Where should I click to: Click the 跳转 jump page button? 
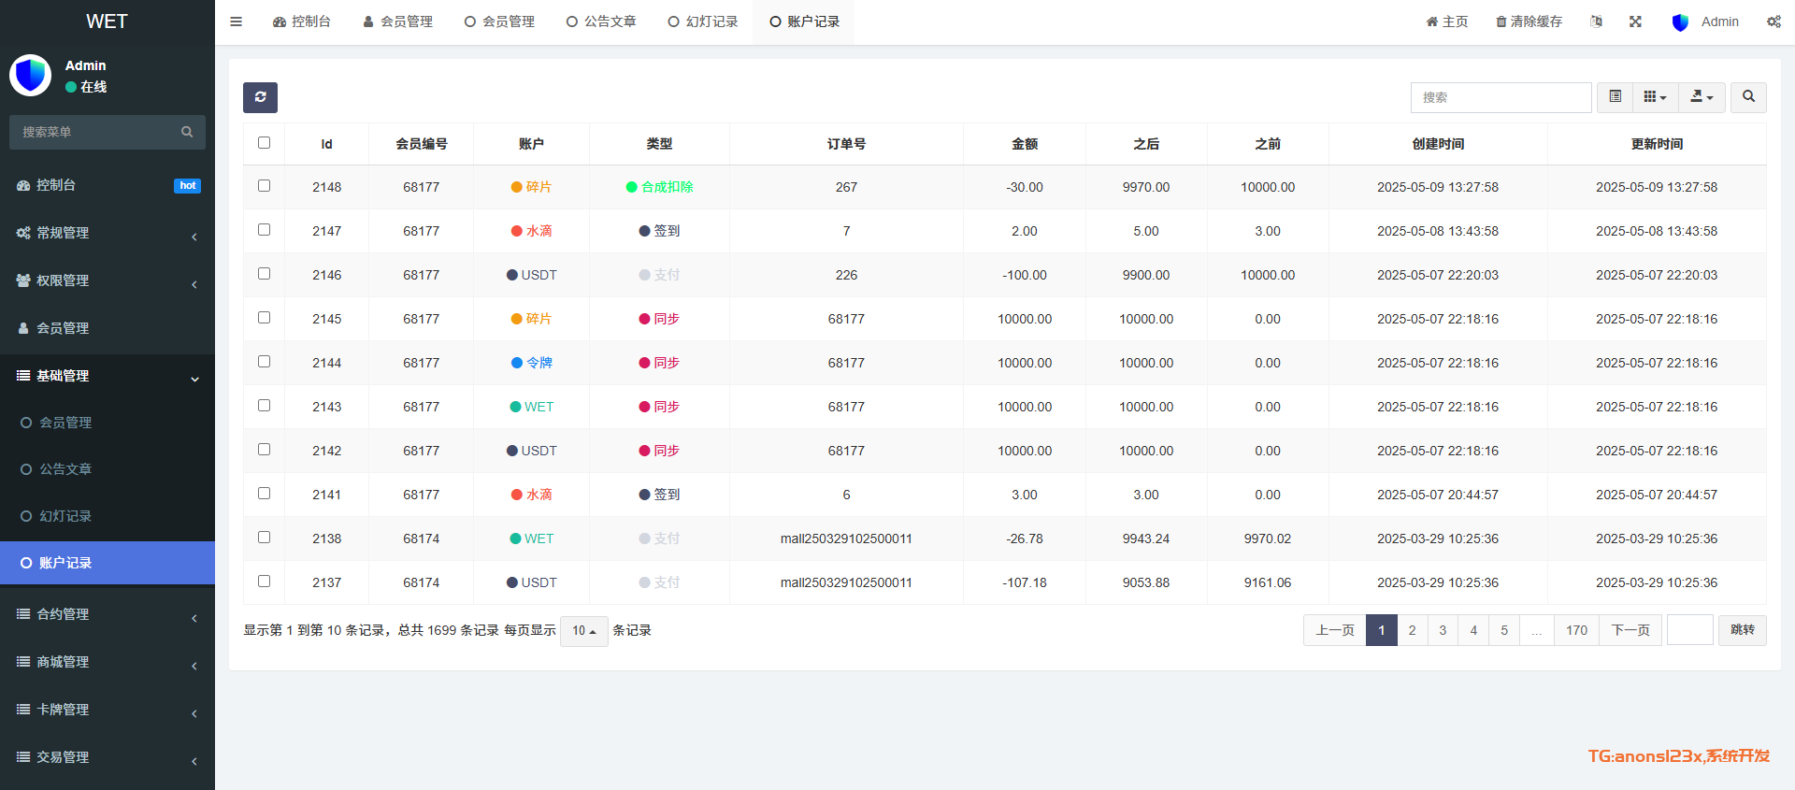(x=1742, y=630)
